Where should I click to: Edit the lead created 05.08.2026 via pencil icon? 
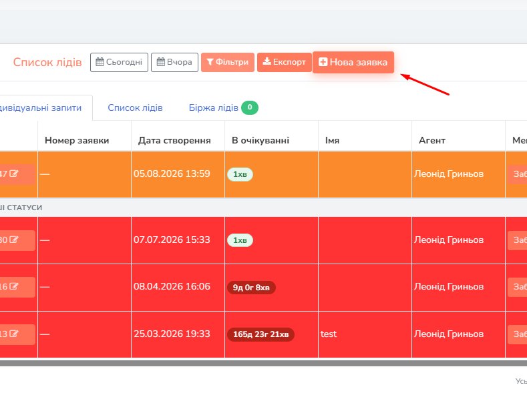point(14,173)
